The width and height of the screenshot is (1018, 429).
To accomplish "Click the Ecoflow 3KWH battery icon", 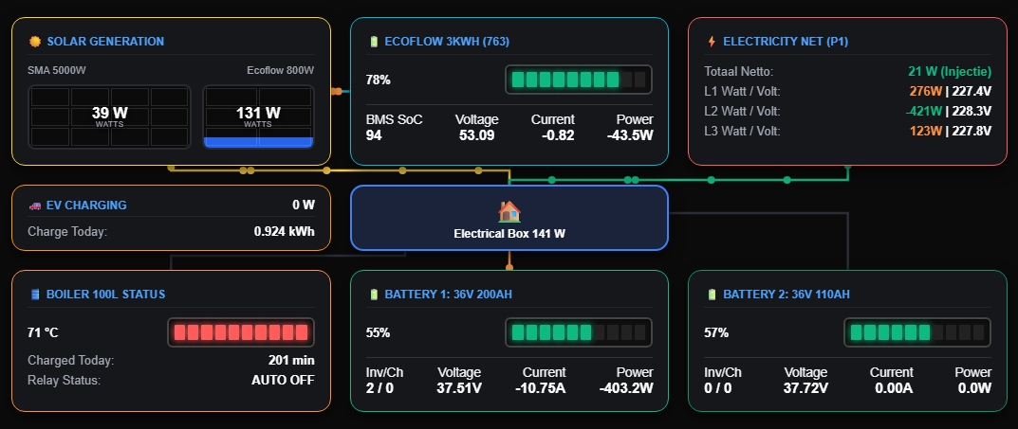I will (x=373, y=42).
